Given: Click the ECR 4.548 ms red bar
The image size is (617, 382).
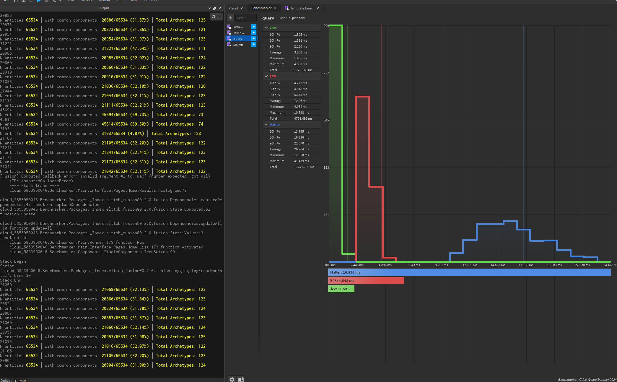Looking at the screenshot, I should (x=366, y=281).
